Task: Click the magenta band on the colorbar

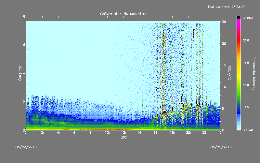Action: (239, 22)
